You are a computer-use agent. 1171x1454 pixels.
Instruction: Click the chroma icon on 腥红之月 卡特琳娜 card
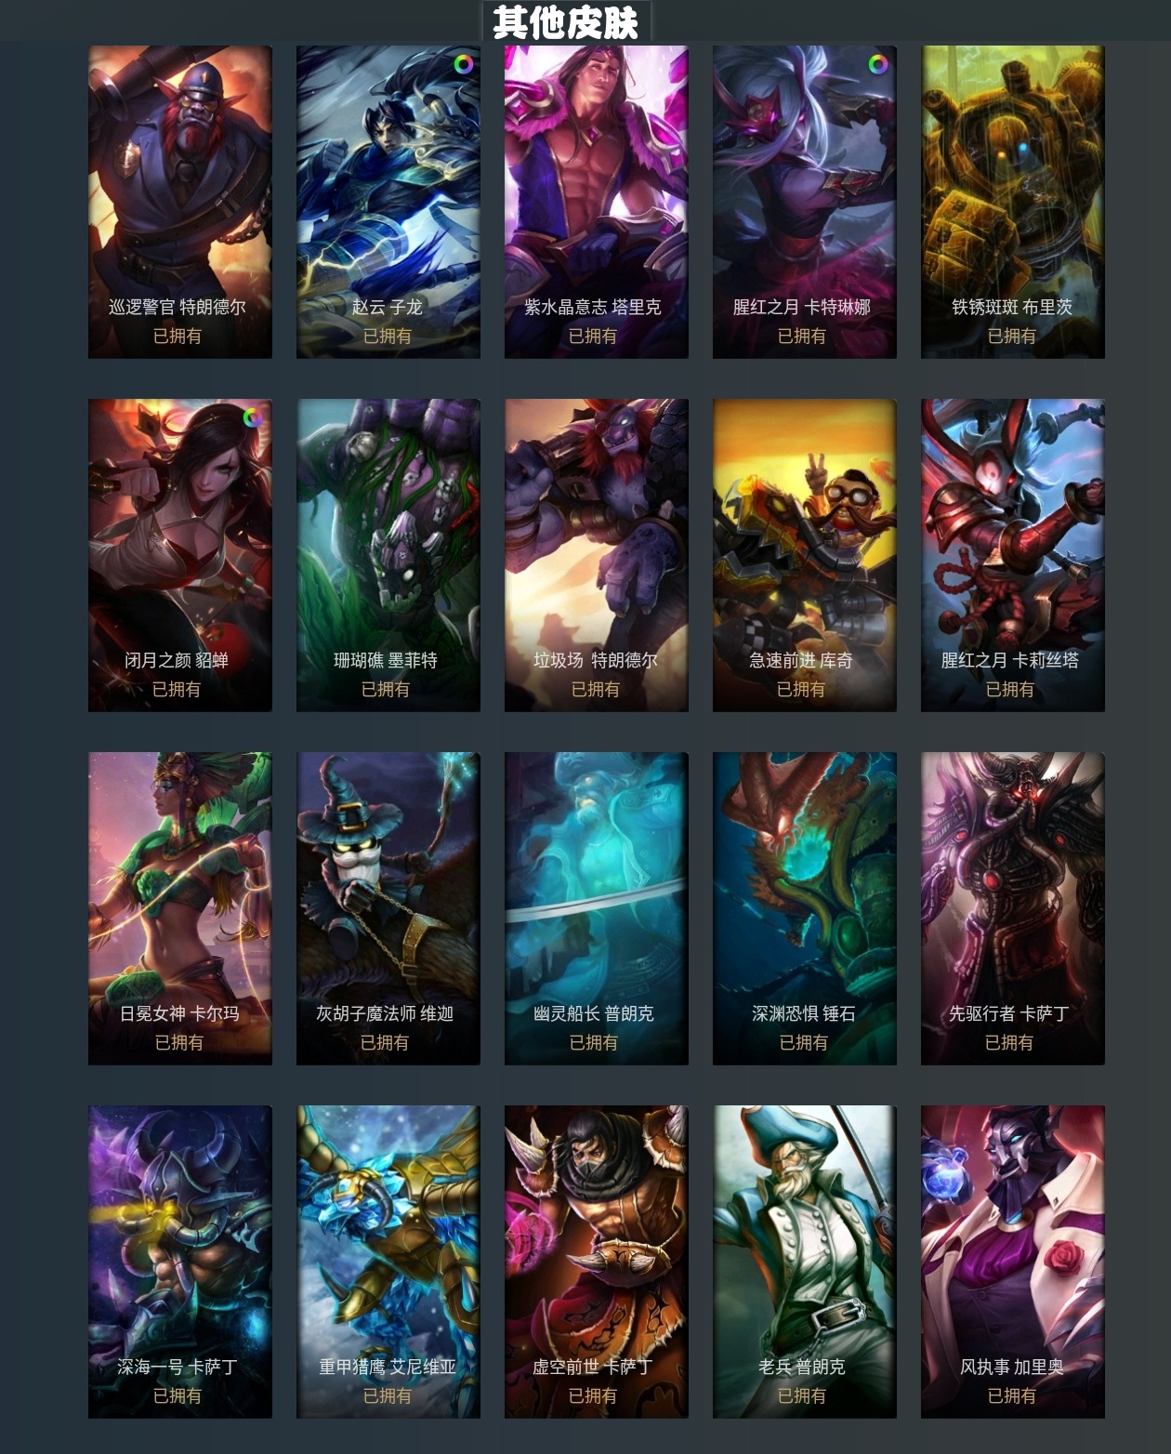[x=877, y=64]
